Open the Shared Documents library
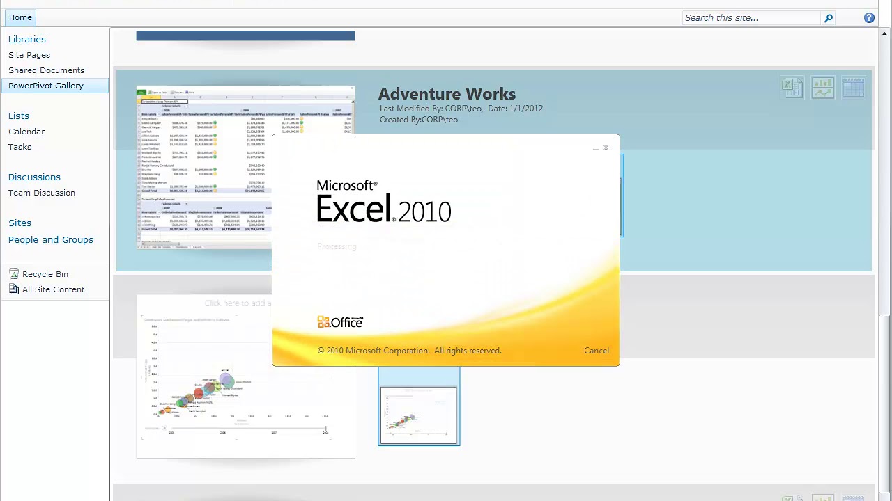892x501 pixels. 46,70
